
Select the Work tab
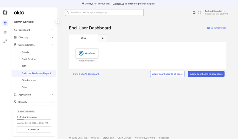(x=83, y=38)
